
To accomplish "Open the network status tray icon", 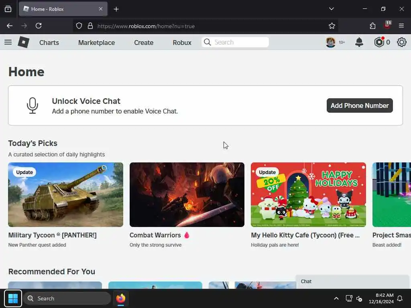I will [349, 298].
